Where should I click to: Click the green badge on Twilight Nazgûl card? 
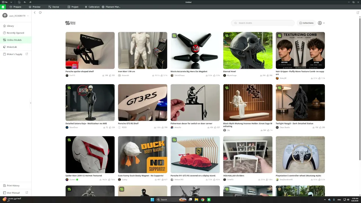(279, 88)
